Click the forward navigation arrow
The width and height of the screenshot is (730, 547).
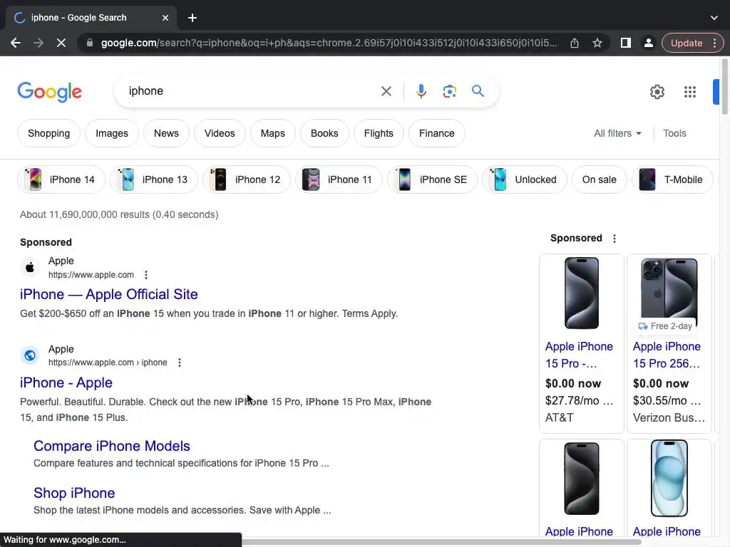[x=38, y=43]
